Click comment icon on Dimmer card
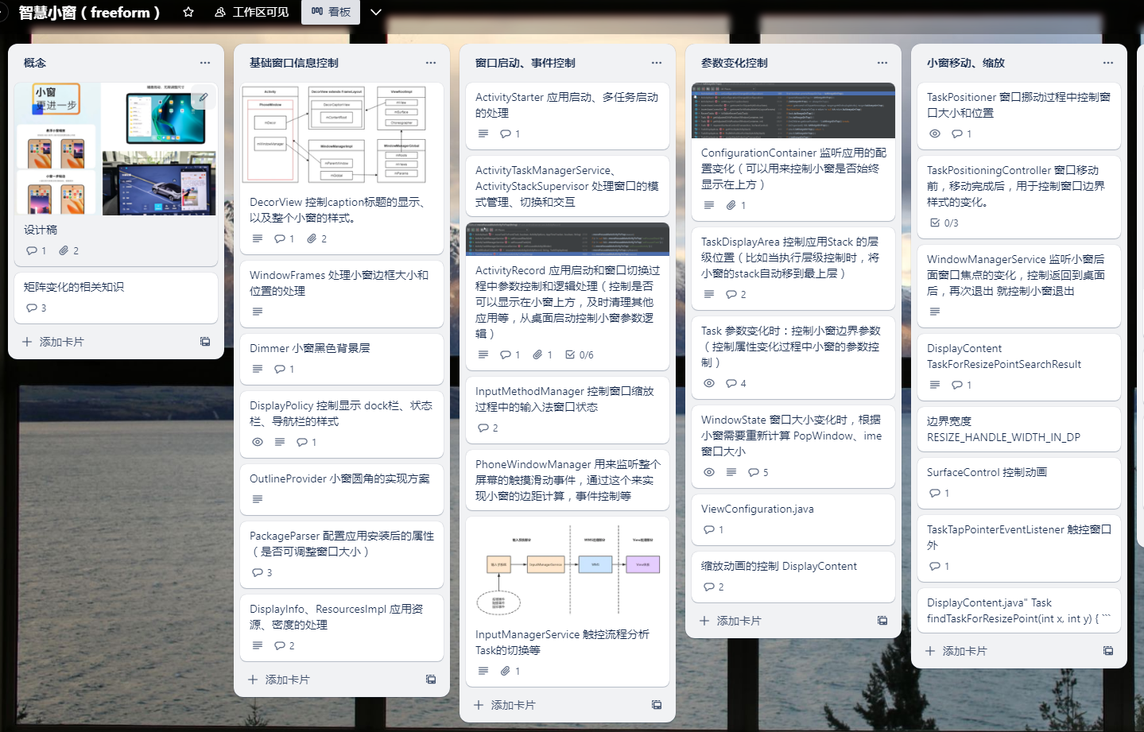This screenshot has height=732, width=1144. [x=279, y=369]
